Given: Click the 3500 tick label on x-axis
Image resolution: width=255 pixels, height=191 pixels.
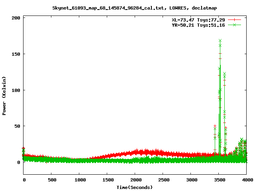Looking at the screenshot, I should (x=219, y=180).
